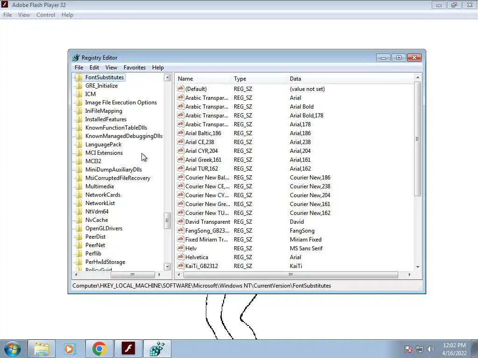
Task: Click the folder icon beside ICM key
Action: pyautogui.click(x=79, y=94)
